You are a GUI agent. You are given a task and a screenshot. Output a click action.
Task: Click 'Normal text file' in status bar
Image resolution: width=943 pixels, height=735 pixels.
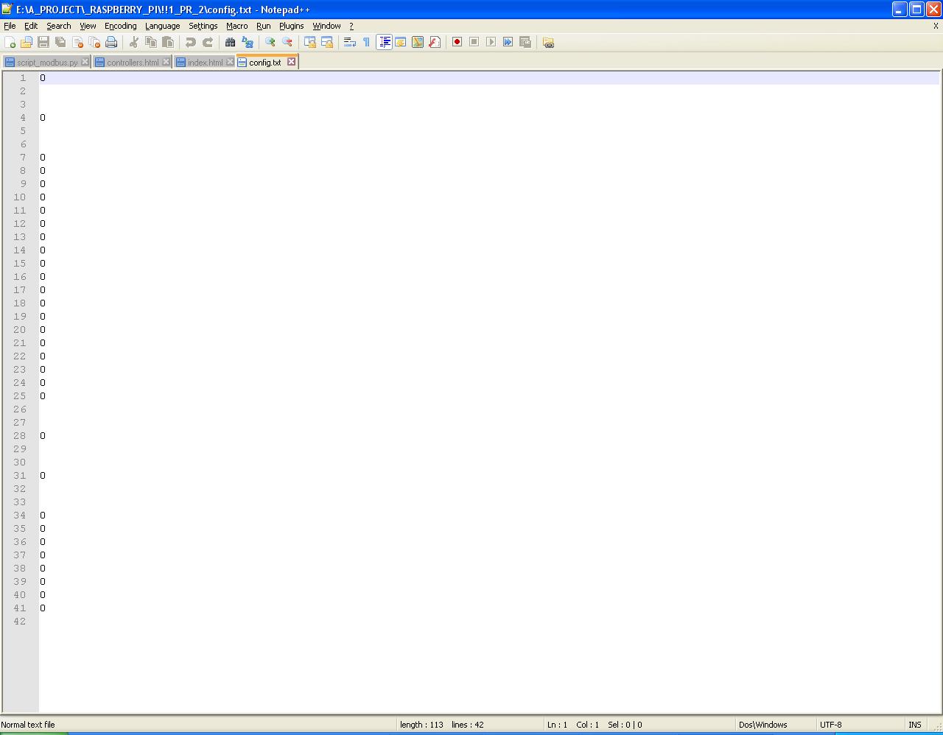(28, 725)
